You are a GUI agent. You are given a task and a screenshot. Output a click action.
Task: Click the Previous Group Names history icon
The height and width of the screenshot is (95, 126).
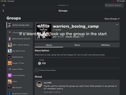pyautogui.click(x=36, y=70)
